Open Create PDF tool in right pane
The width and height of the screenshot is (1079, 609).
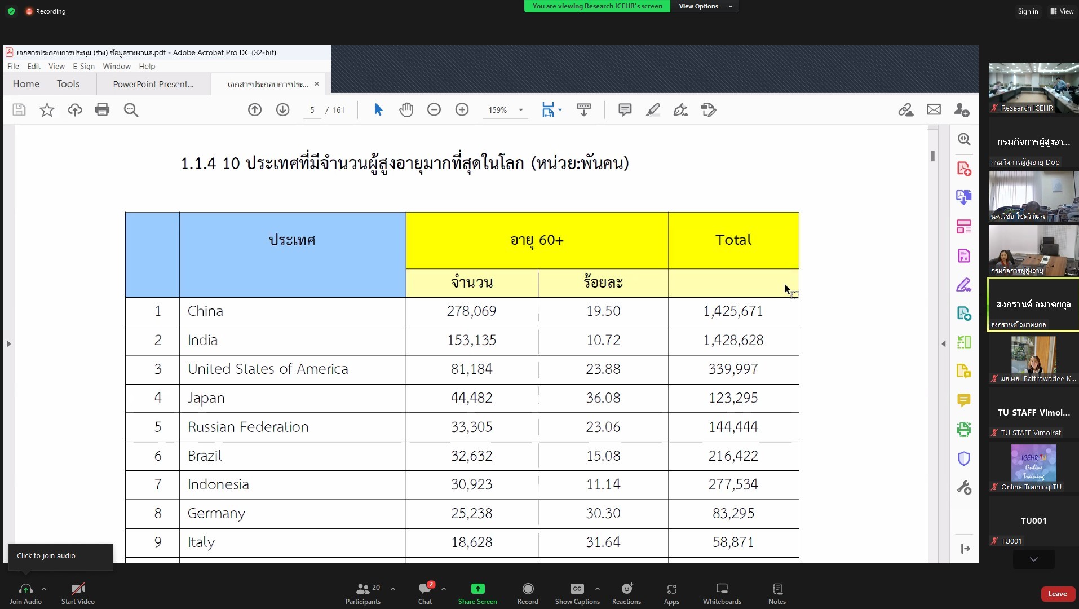coord(964,169)
